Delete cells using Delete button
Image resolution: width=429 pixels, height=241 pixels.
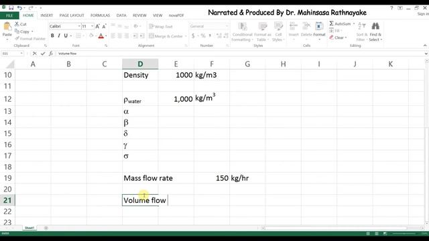click(306, 31)
